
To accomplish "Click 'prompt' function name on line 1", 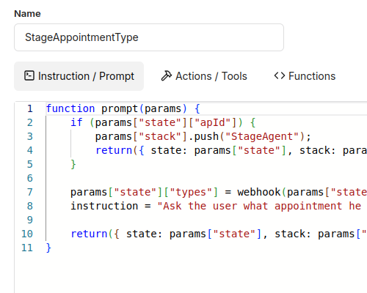I will point(120,108).
